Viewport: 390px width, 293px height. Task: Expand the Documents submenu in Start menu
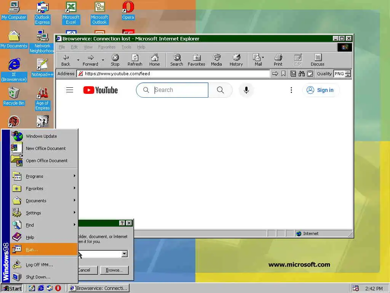click(x=44, y=201)
